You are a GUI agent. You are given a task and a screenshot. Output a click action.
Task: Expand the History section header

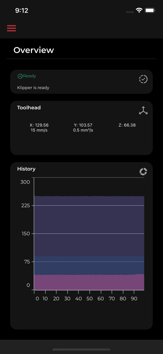[x=26, y=169]
